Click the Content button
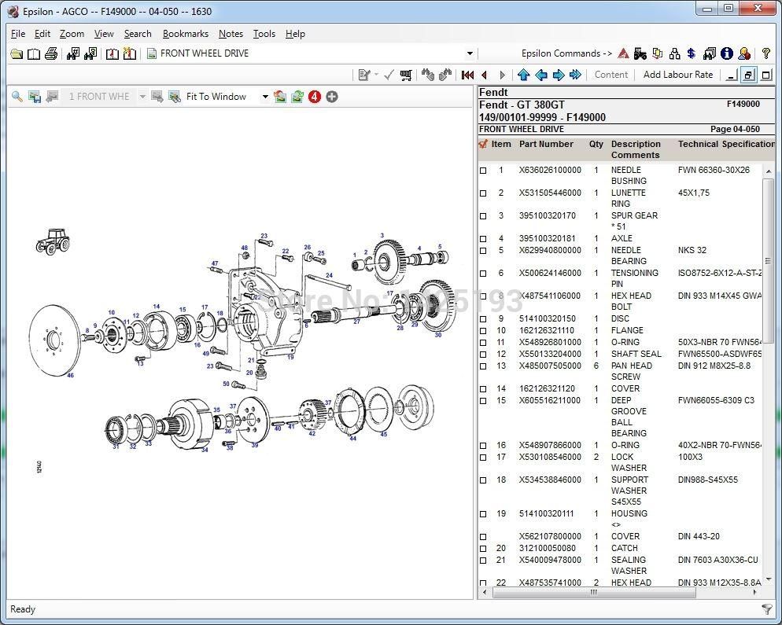This screenshot has width=782, height=625. pos(611,75)
